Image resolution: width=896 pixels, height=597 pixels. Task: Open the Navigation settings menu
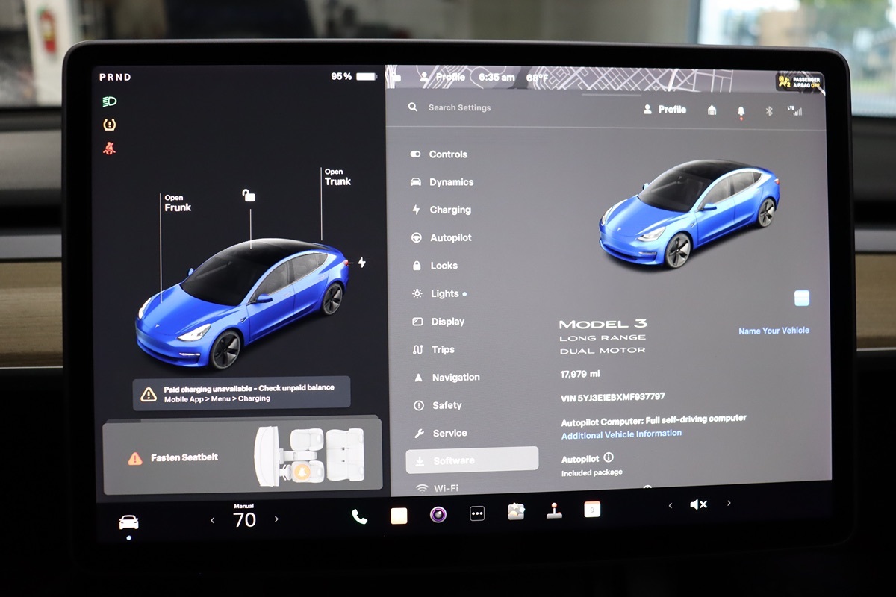pos(447,378)
